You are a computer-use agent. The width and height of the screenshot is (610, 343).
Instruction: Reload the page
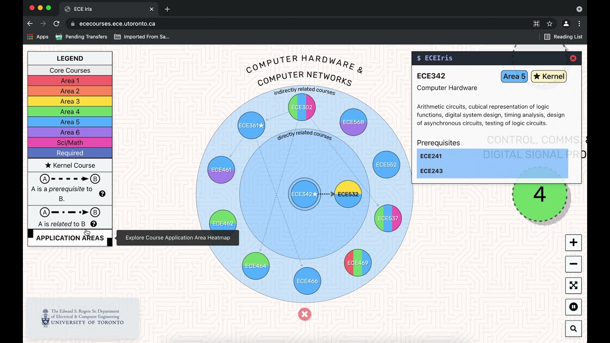click(x=56, y=23)
